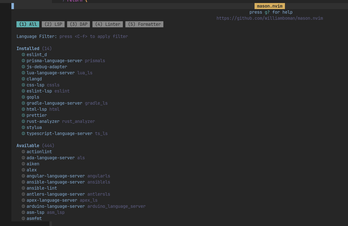Switch to the (2) LSP tab

[x=53, y=24]
